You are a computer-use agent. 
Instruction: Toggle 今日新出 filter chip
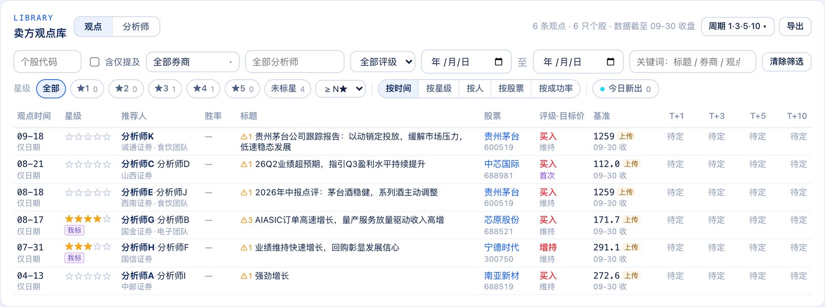pyautogui.click(x=625, y=88)
